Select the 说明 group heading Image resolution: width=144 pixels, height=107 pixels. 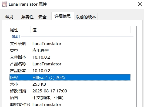[x=16, y=37]
